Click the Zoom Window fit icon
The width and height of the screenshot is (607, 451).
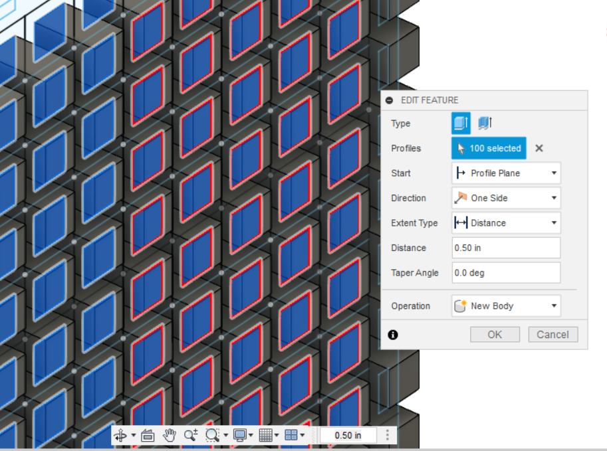pos(212,436)
